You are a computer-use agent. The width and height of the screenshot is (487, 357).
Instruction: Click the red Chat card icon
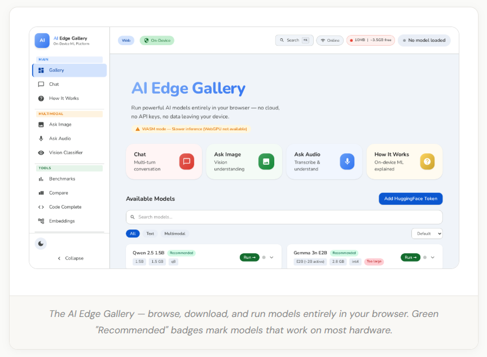[x=187, y=161]
